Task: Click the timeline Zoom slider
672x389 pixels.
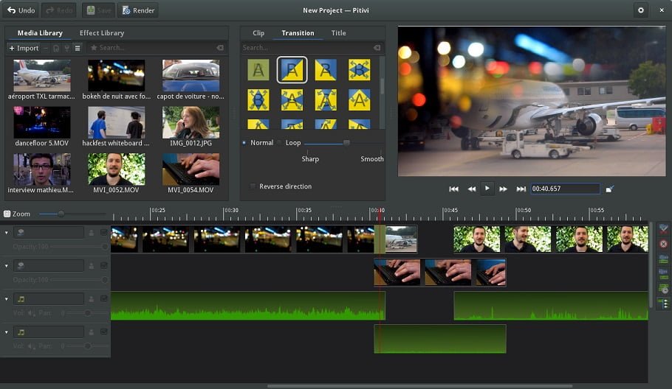Action: (61, 214)
